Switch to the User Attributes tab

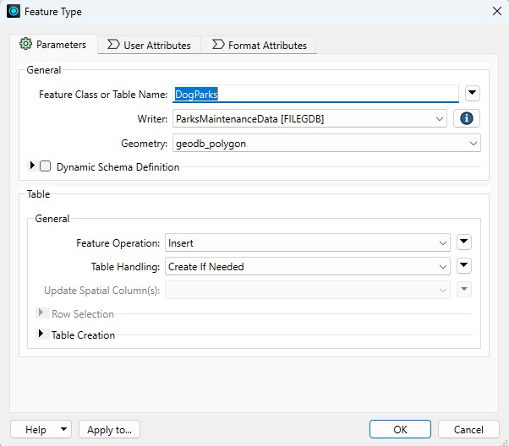click(150, 45)
